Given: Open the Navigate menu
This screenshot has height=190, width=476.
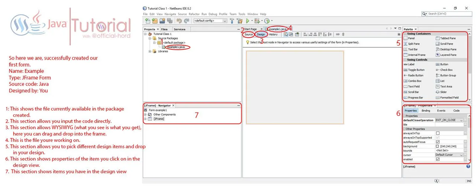Looking at the screenshot, I should (170, 14).
